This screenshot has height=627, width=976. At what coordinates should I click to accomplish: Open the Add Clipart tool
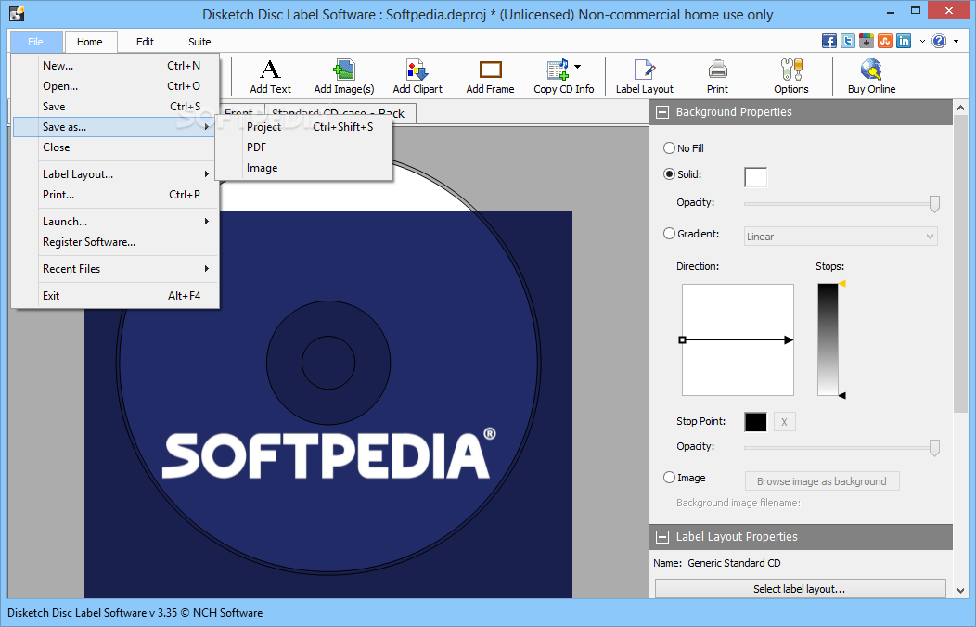[x=417, y=76]
